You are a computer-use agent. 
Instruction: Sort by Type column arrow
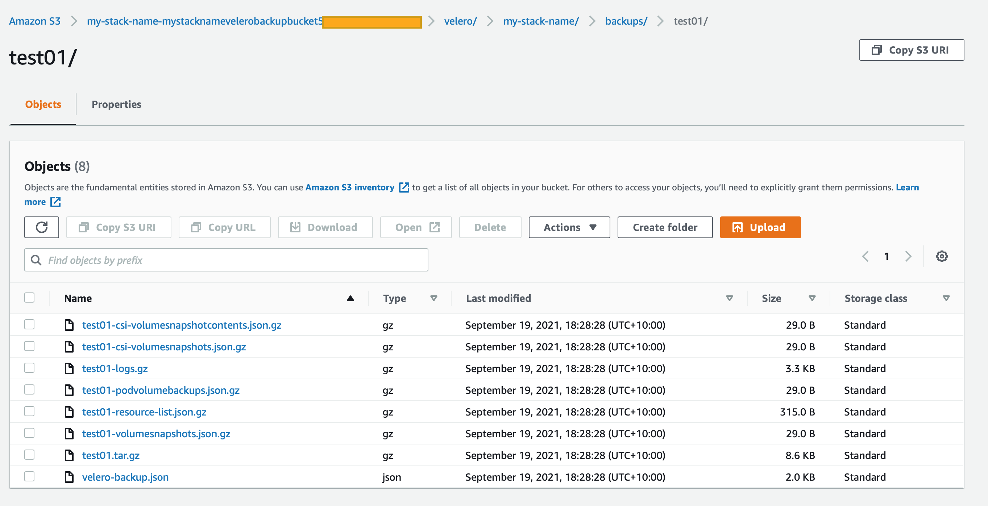434,298
